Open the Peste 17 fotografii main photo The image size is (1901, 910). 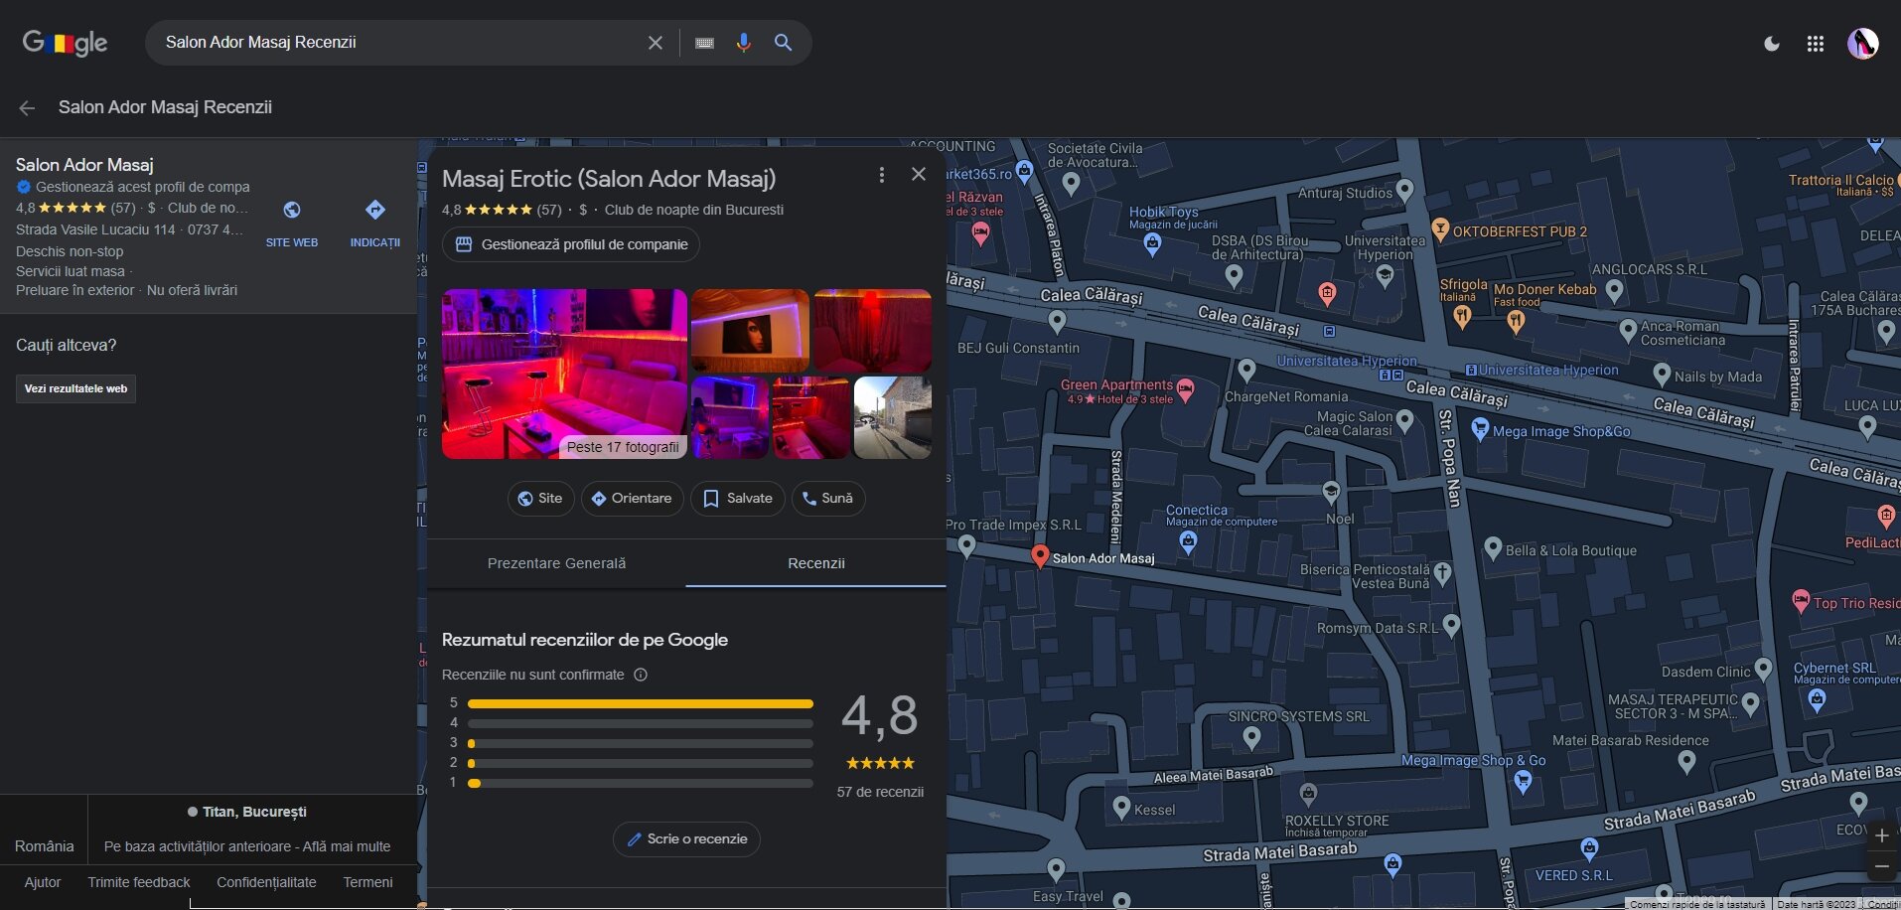[x=563, y=374]
